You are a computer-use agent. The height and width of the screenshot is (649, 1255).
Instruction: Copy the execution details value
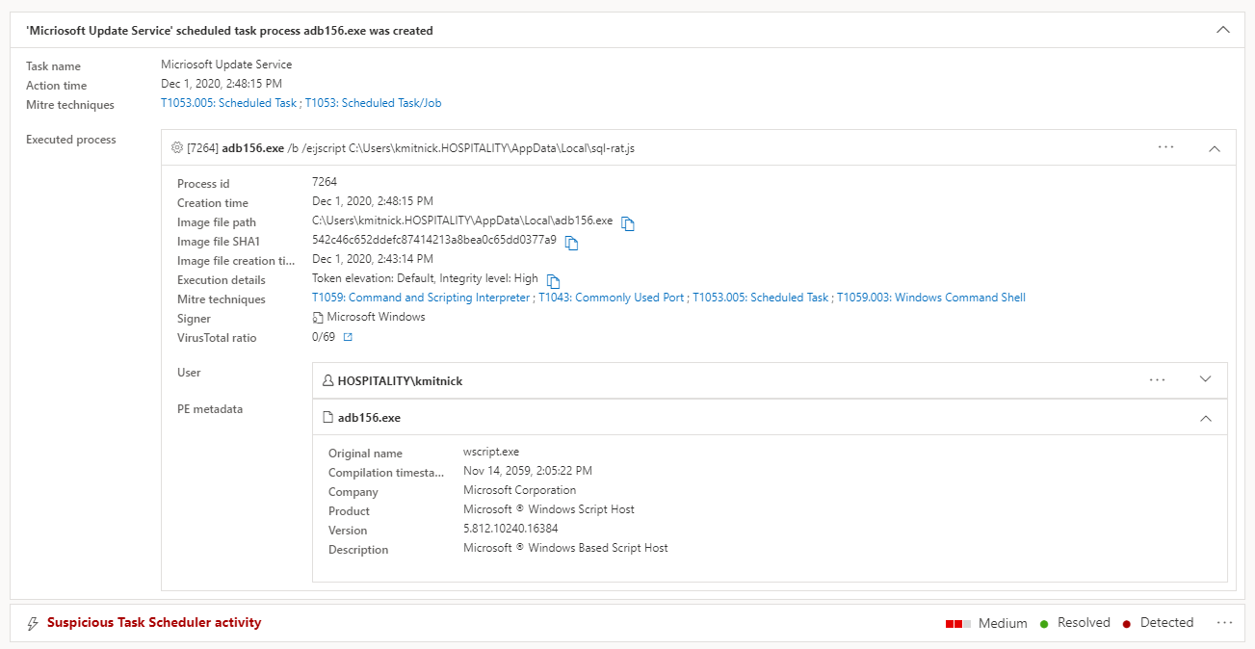pos(553,280)
